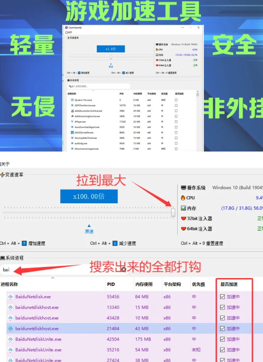
Task: Click the lightning icon next to x100.00倍 变速速率
Action: point(2,175)
